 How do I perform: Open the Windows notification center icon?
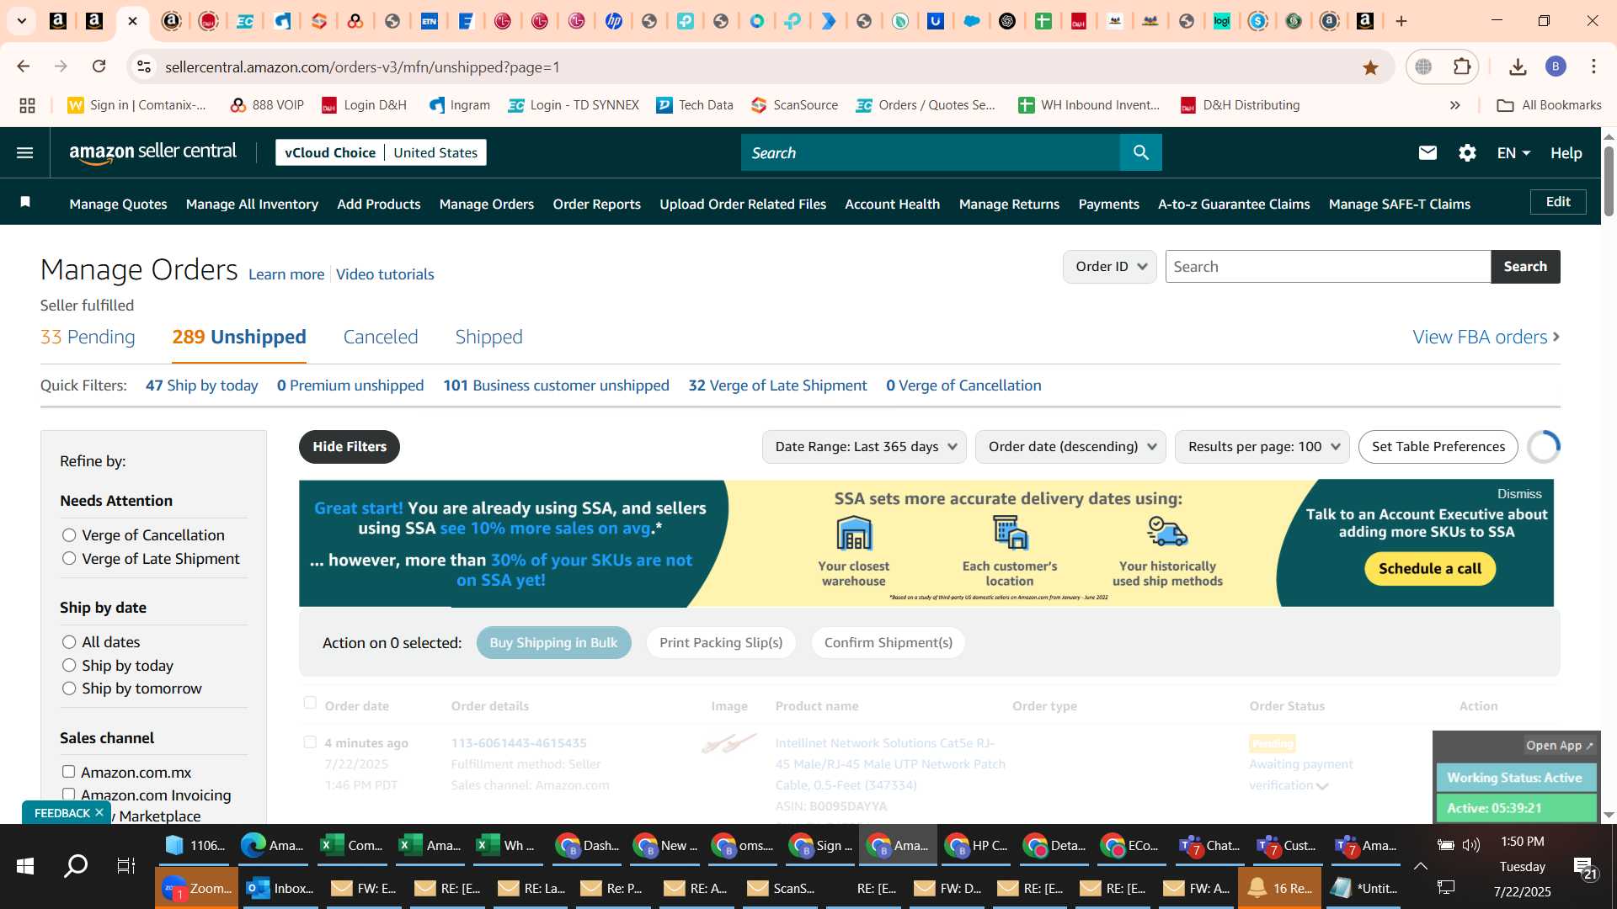[x=1585, y=867]
